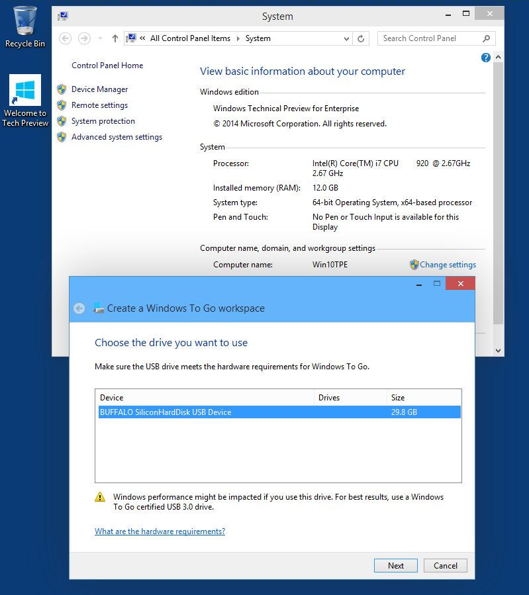Click the Device column header

[205, 398]
